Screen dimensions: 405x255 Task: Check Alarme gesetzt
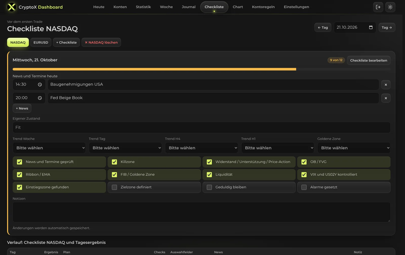point(304,187)
